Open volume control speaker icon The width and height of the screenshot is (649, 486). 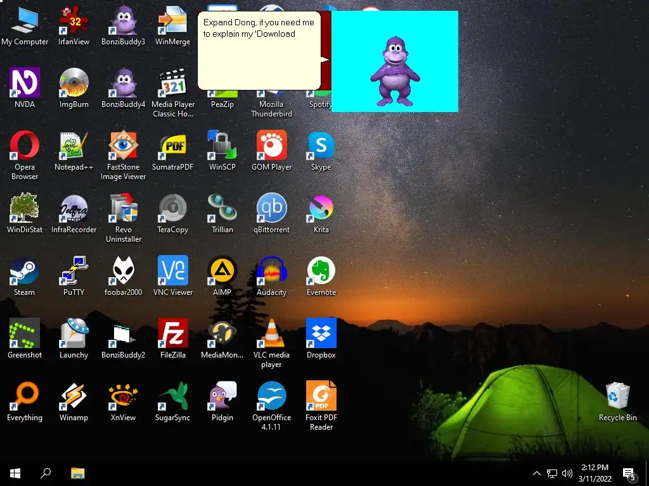coord(567,473)
